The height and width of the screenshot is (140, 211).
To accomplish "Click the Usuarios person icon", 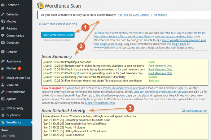I will [x=3, y=85].
